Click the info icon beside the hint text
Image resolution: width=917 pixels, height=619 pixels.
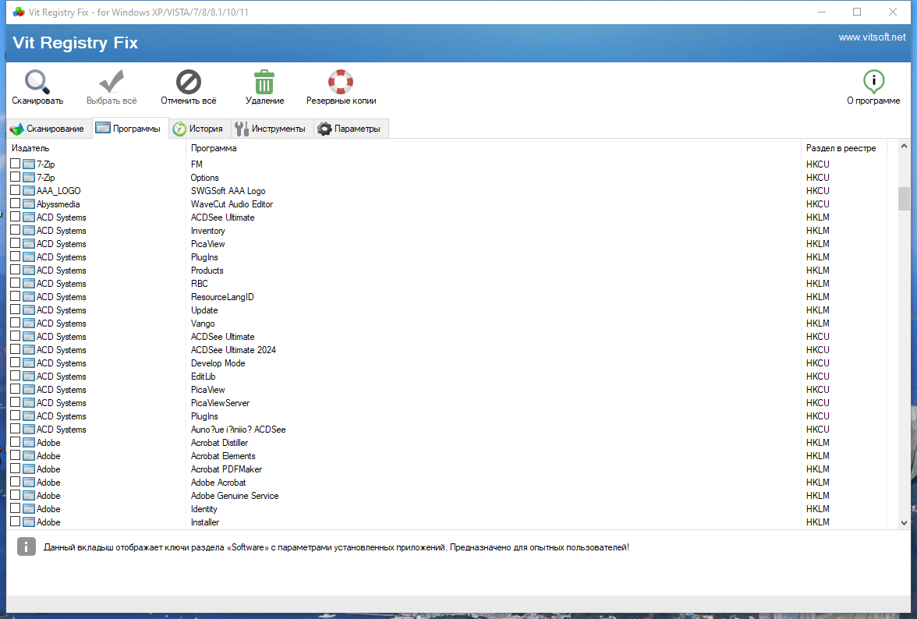pyautogui.click(x=27, y=546)
